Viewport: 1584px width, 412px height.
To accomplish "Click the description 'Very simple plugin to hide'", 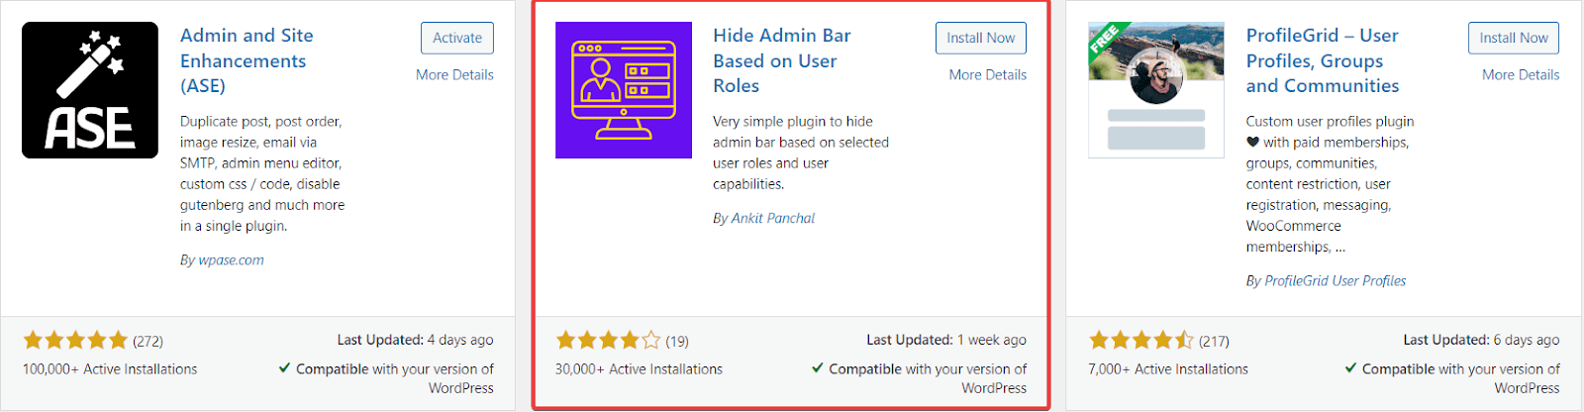I will (801, 153).
